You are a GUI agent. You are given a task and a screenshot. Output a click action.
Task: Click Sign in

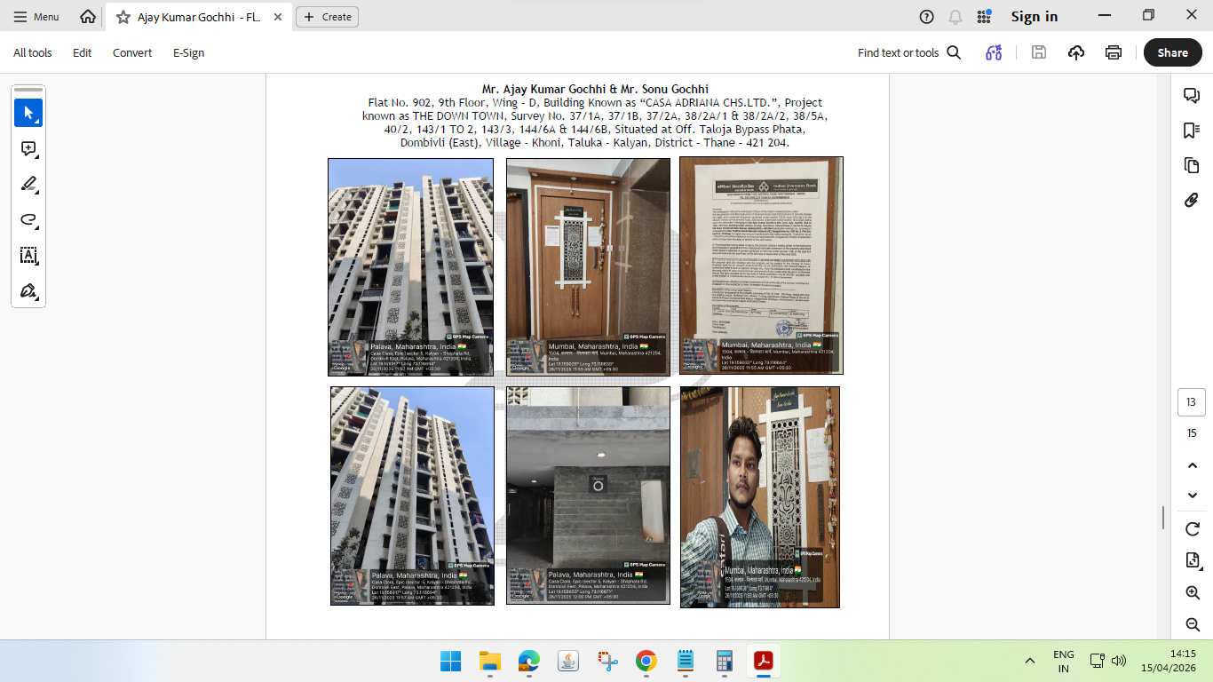click(1035, 17)
